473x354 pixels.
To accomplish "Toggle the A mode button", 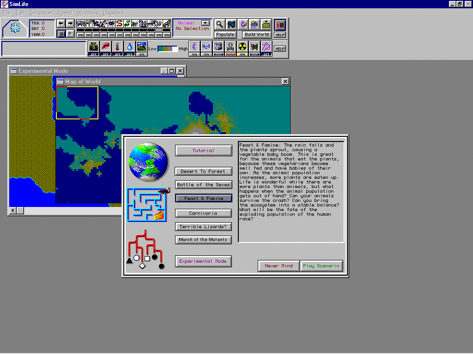I will [61, 34].
